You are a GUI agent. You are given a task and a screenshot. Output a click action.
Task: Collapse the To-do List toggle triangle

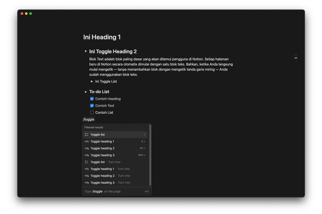point(86,92)
